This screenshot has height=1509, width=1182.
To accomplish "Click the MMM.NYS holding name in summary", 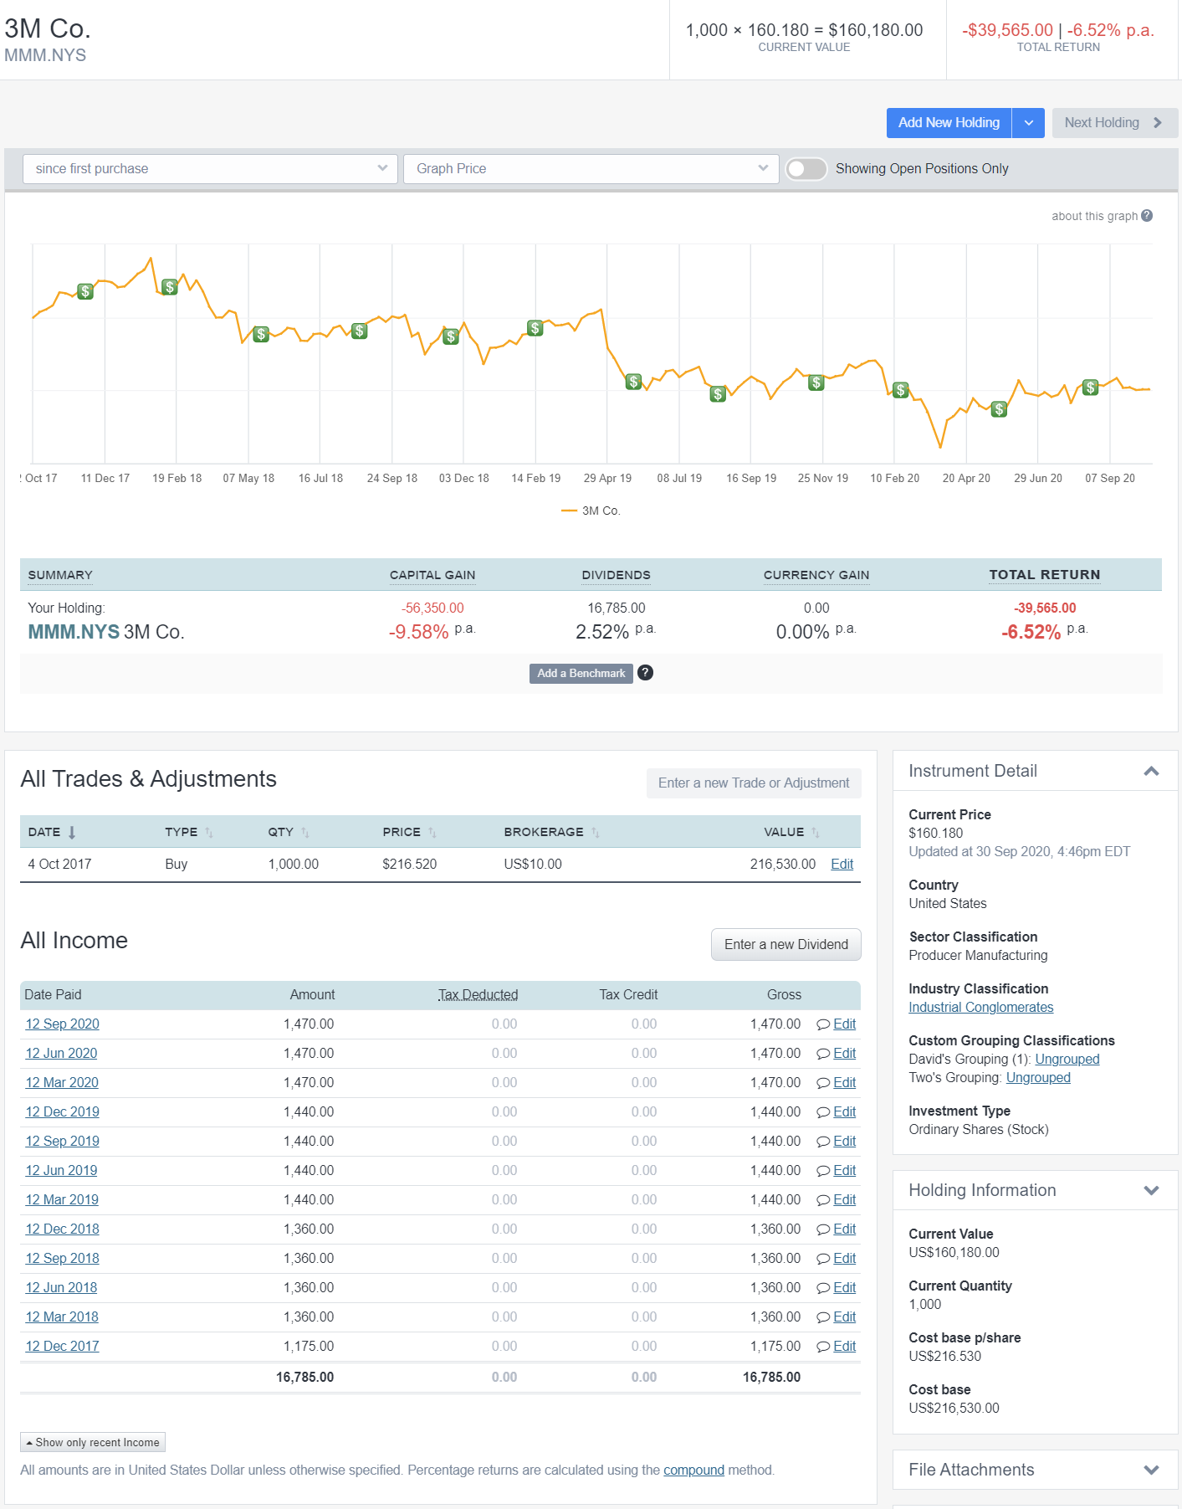I will click(74, 632).
